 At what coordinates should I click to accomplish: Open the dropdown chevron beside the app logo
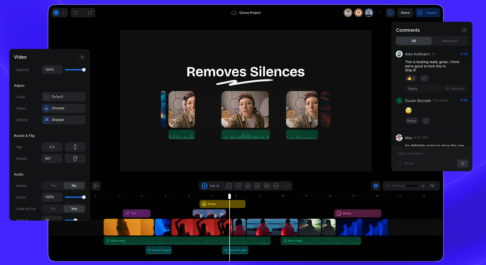click(x=63, y=13)
